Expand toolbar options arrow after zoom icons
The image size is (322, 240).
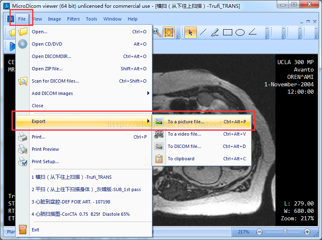(x=178, y=33)
